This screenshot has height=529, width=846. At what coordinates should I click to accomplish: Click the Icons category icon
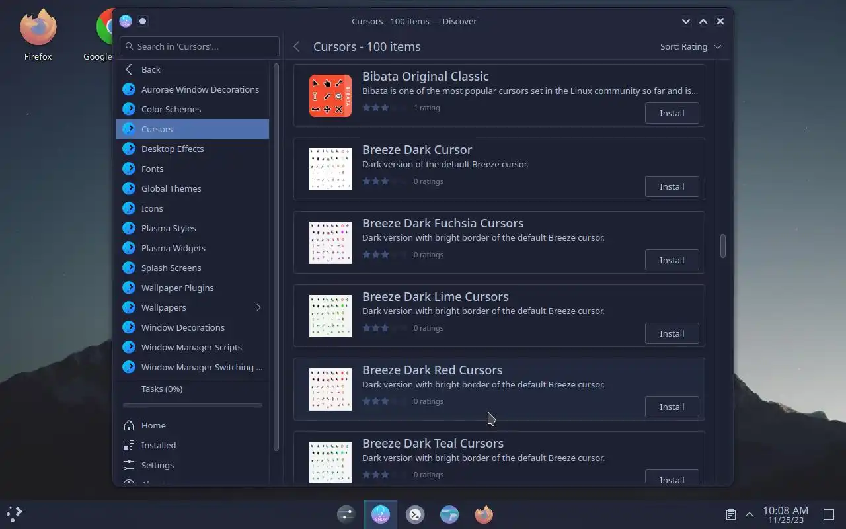click(x=129, y=208)
